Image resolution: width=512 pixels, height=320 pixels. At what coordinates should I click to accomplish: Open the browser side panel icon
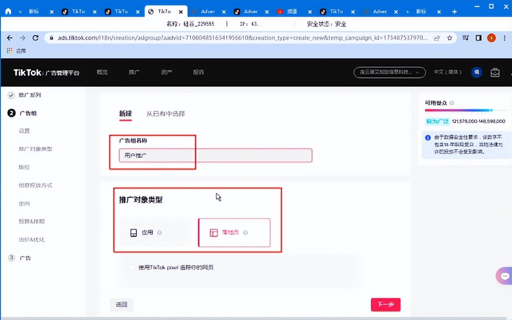point(478,38)
